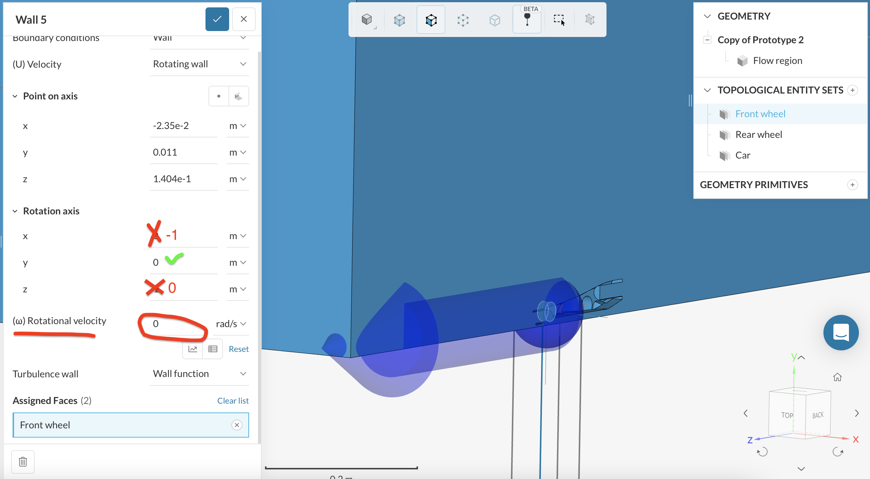Open the chat support bubble

(841, 332)
